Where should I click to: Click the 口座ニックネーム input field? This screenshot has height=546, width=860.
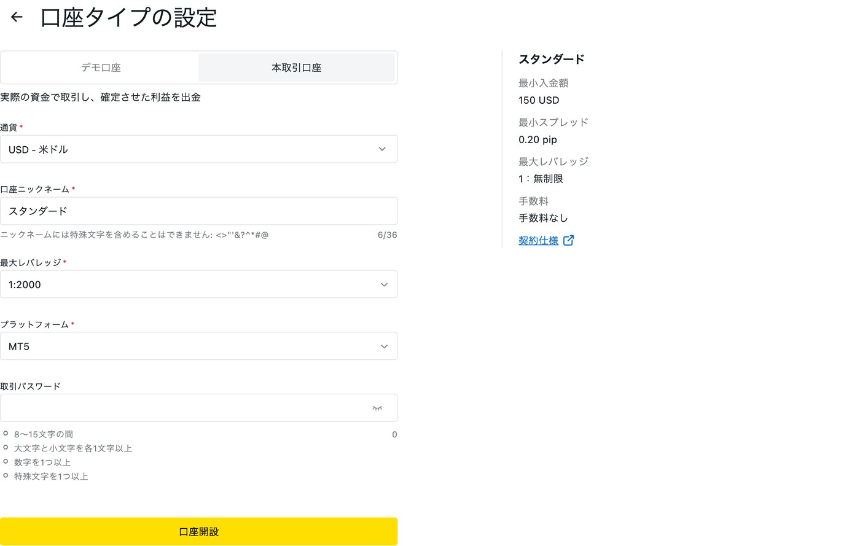click(198, 211)
